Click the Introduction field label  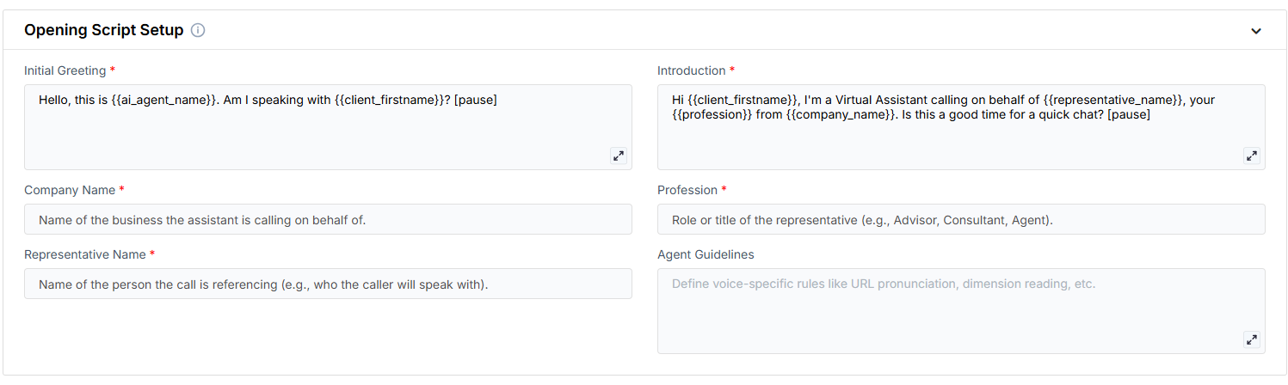tap(691, 70)
